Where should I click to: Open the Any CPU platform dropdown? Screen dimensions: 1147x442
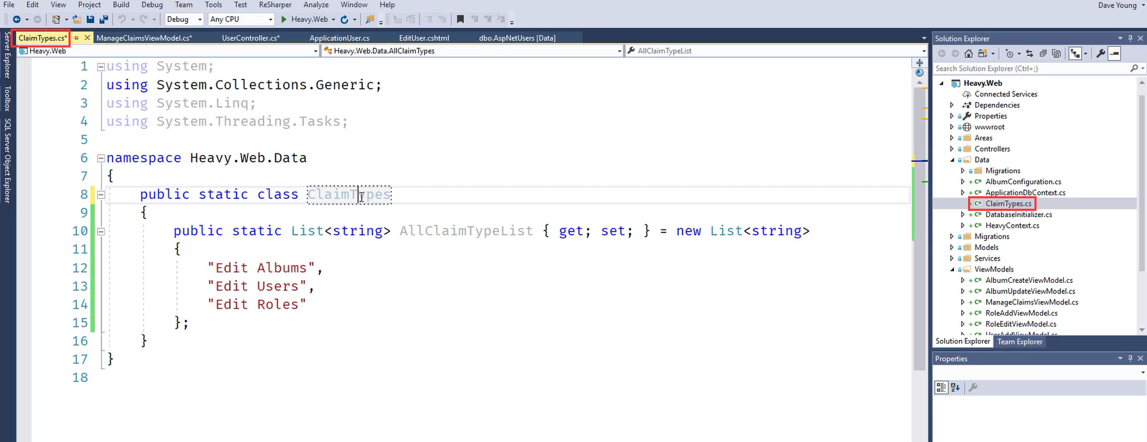point(241,20)
